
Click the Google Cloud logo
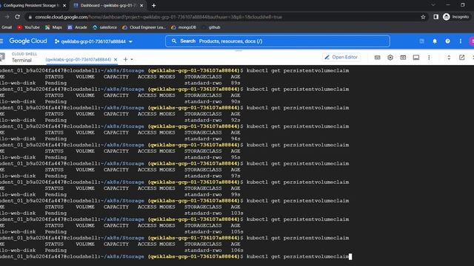coord(28,41)
